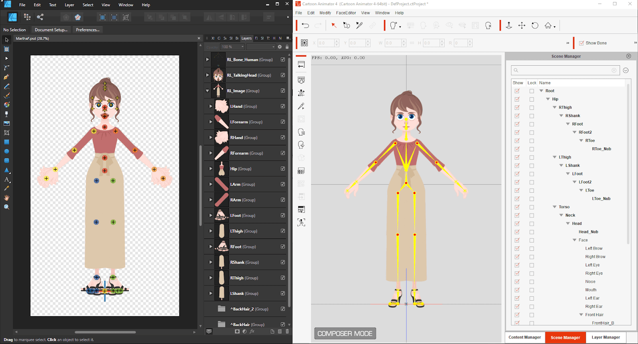Viewport: 638px width, 344px height.
Task: Click the Affinity canvas horizontal scrollbar
Action: [x=105, y=332]
